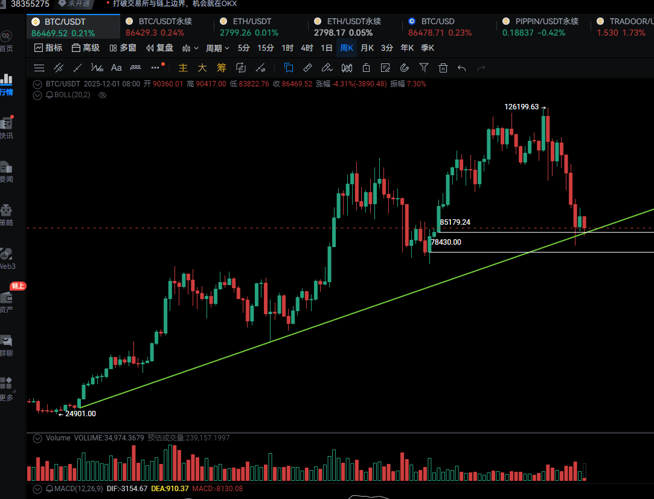Expand the 周期 period dropdown
Viewport: 654px width, 499px height.
217,48
